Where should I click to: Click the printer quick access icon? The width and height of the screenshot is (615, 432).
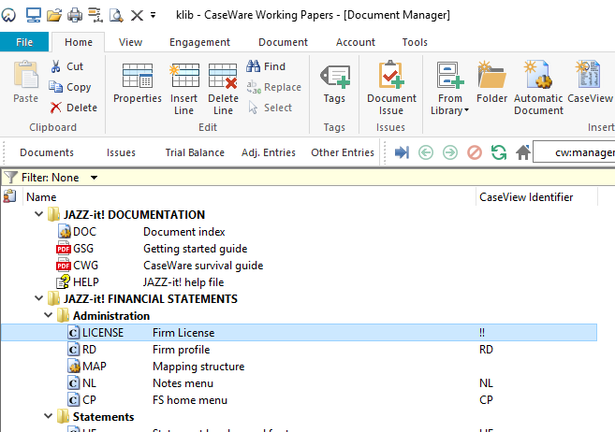75,15
